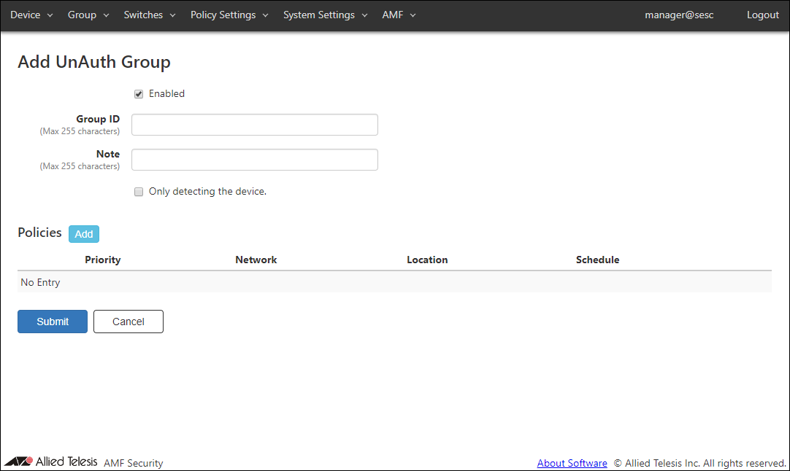Click into the Note input field
This screenshot has width=790, height=471.
point(254,160)
